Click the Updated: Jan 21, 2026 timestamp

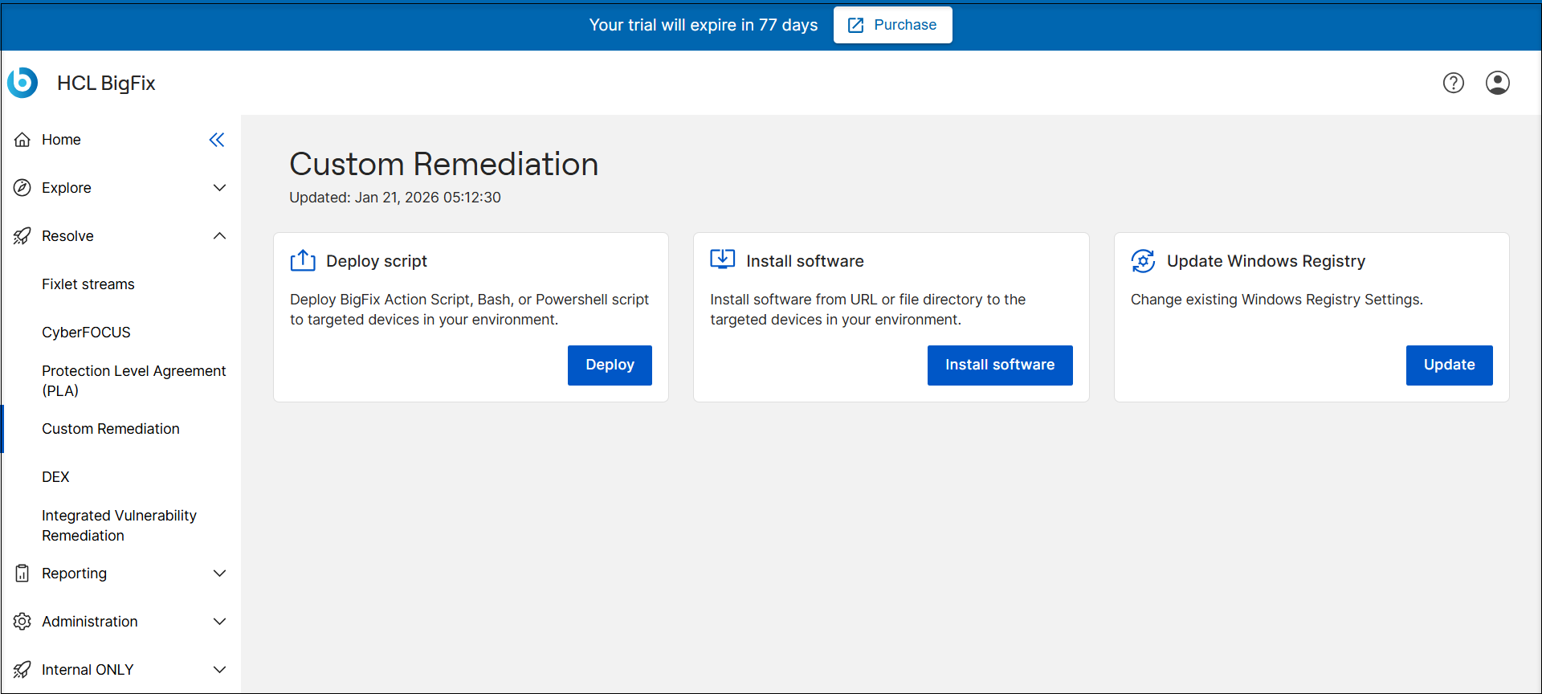[395, 198]
